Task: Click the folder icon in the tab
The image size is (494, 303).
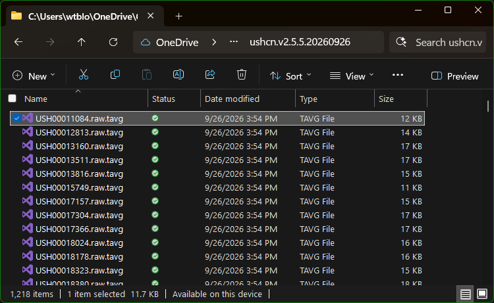Action: [x=16, y=16]
